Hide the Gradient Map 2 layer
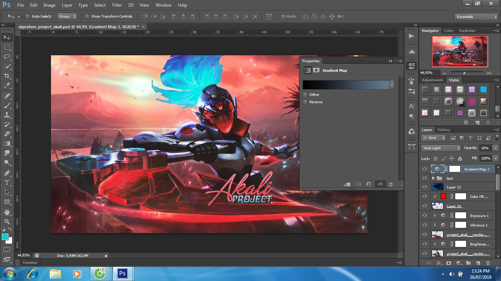Viewport: 501px width, 281px height. click(x=425, y=169)
